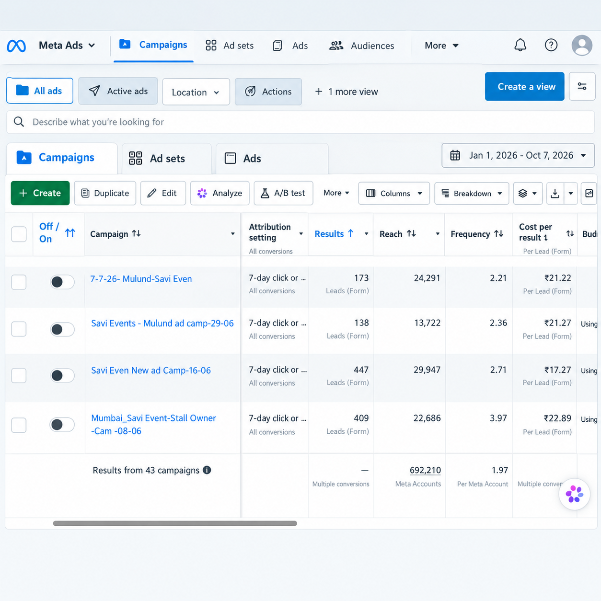
Task: Click the Analyze button
Action: point(220,193)
